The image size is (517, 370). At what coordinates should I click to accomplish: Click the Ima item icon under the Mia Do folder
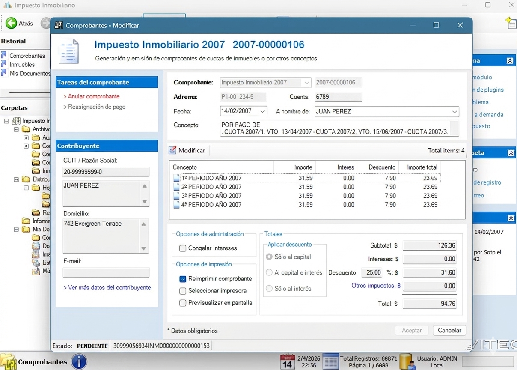[36, 254]
